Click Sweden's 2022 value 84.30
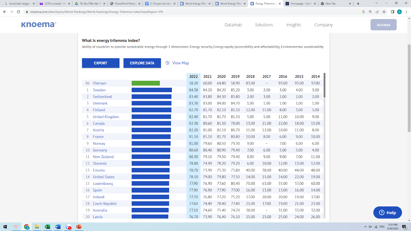 tap(193, 90)
